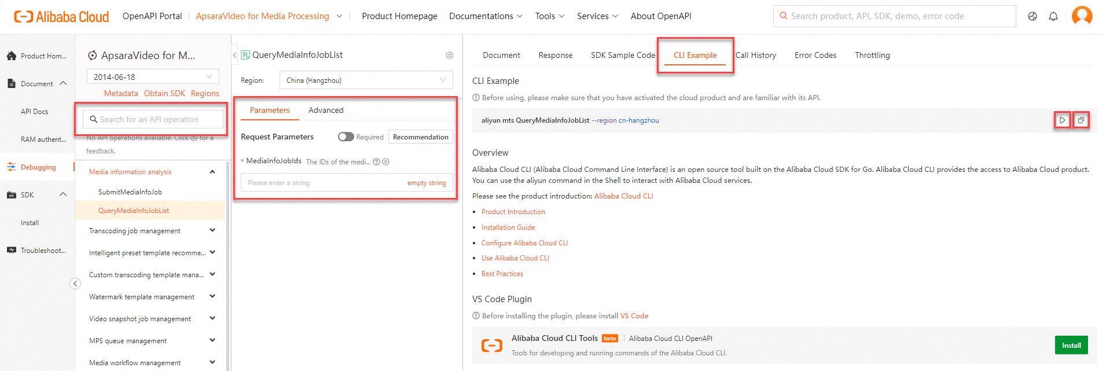This screenshot has width=1106, height=371.
Task: Click the user avatar icon
Action: 1082,16
